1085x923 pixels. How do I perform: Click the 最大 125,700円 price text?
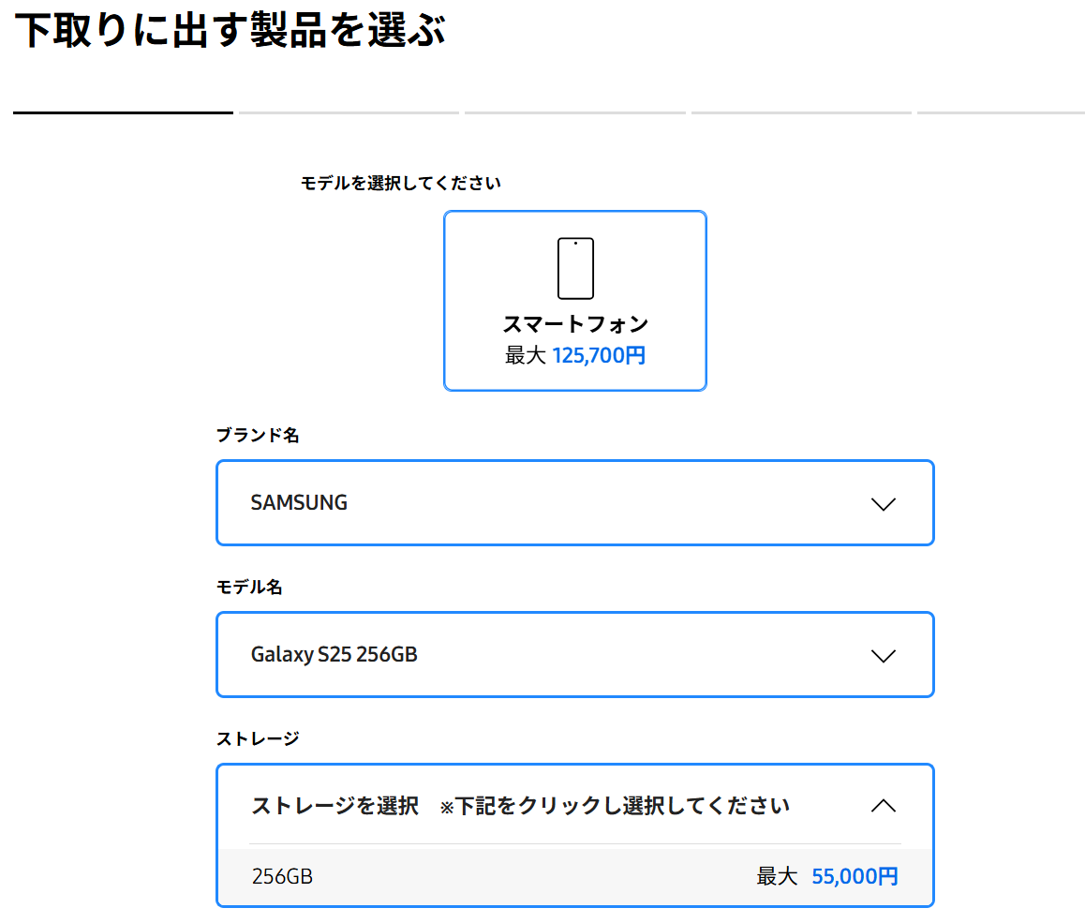[x=575, y=356]
